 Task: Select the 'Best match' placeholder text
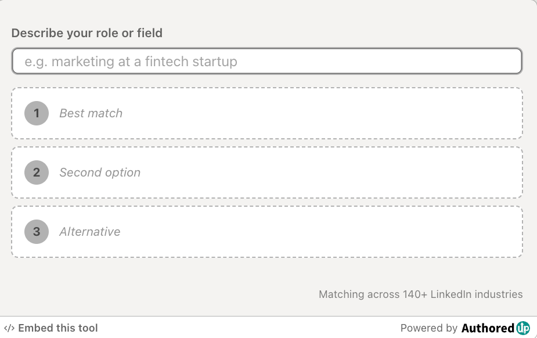[91, 113]
